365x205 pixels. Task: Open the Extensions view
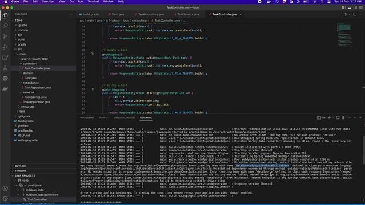[x=5, y=57]
